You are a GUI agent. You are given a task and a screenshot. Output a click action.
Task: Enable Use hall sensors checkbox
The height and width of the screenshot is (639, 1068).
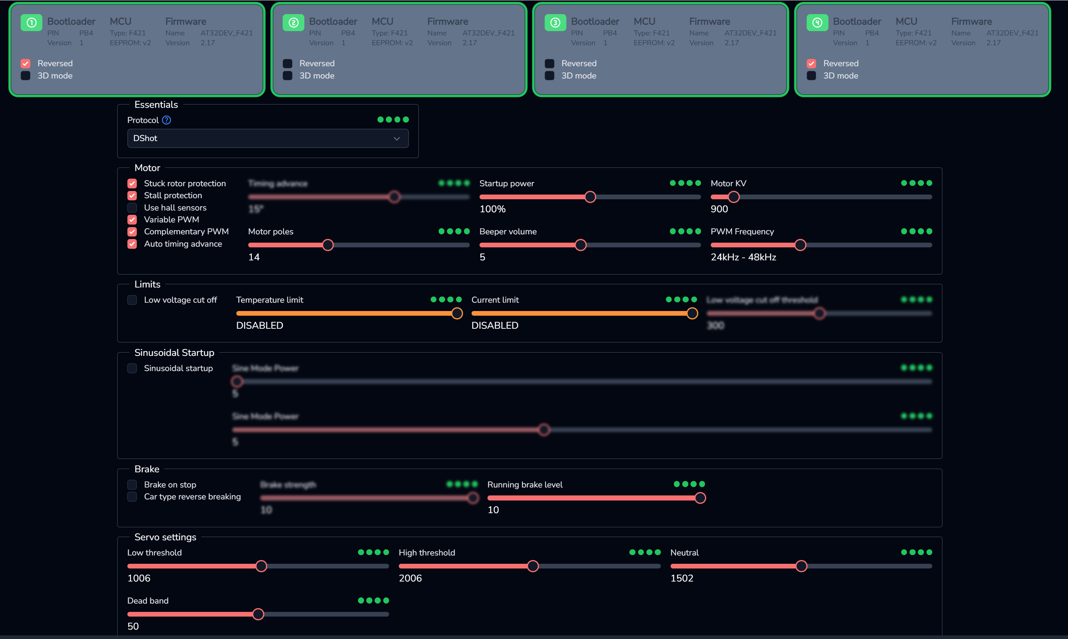pyautogui.click(x=132, y=208)
